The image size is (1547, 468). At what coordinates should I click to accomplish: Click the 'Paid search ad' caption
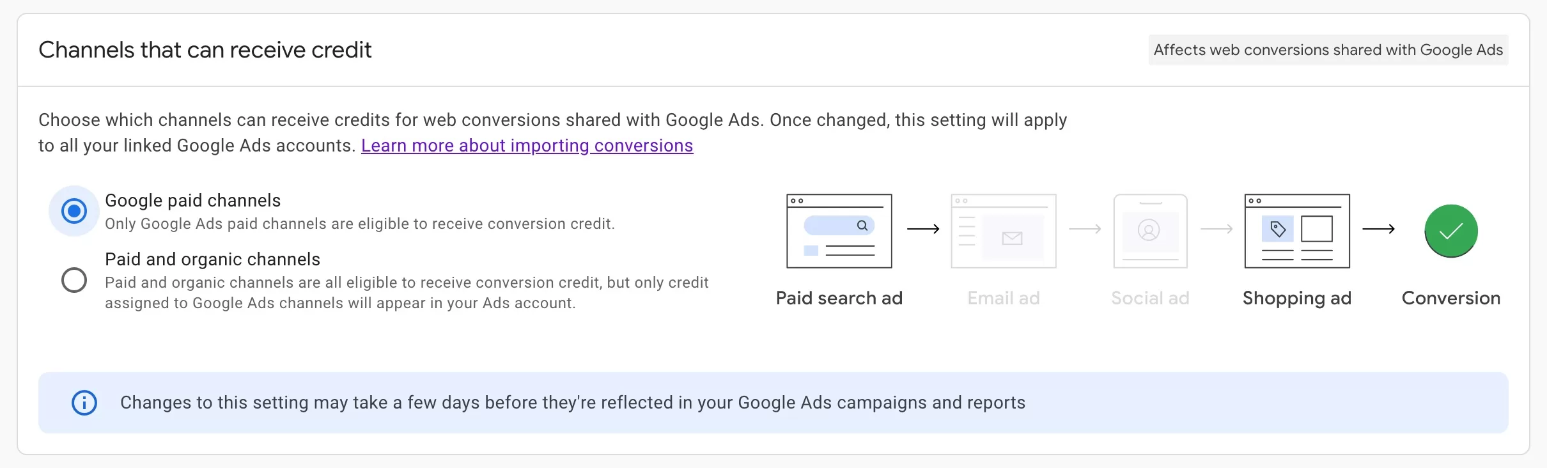pyautogui.click(x=839, y=298)
